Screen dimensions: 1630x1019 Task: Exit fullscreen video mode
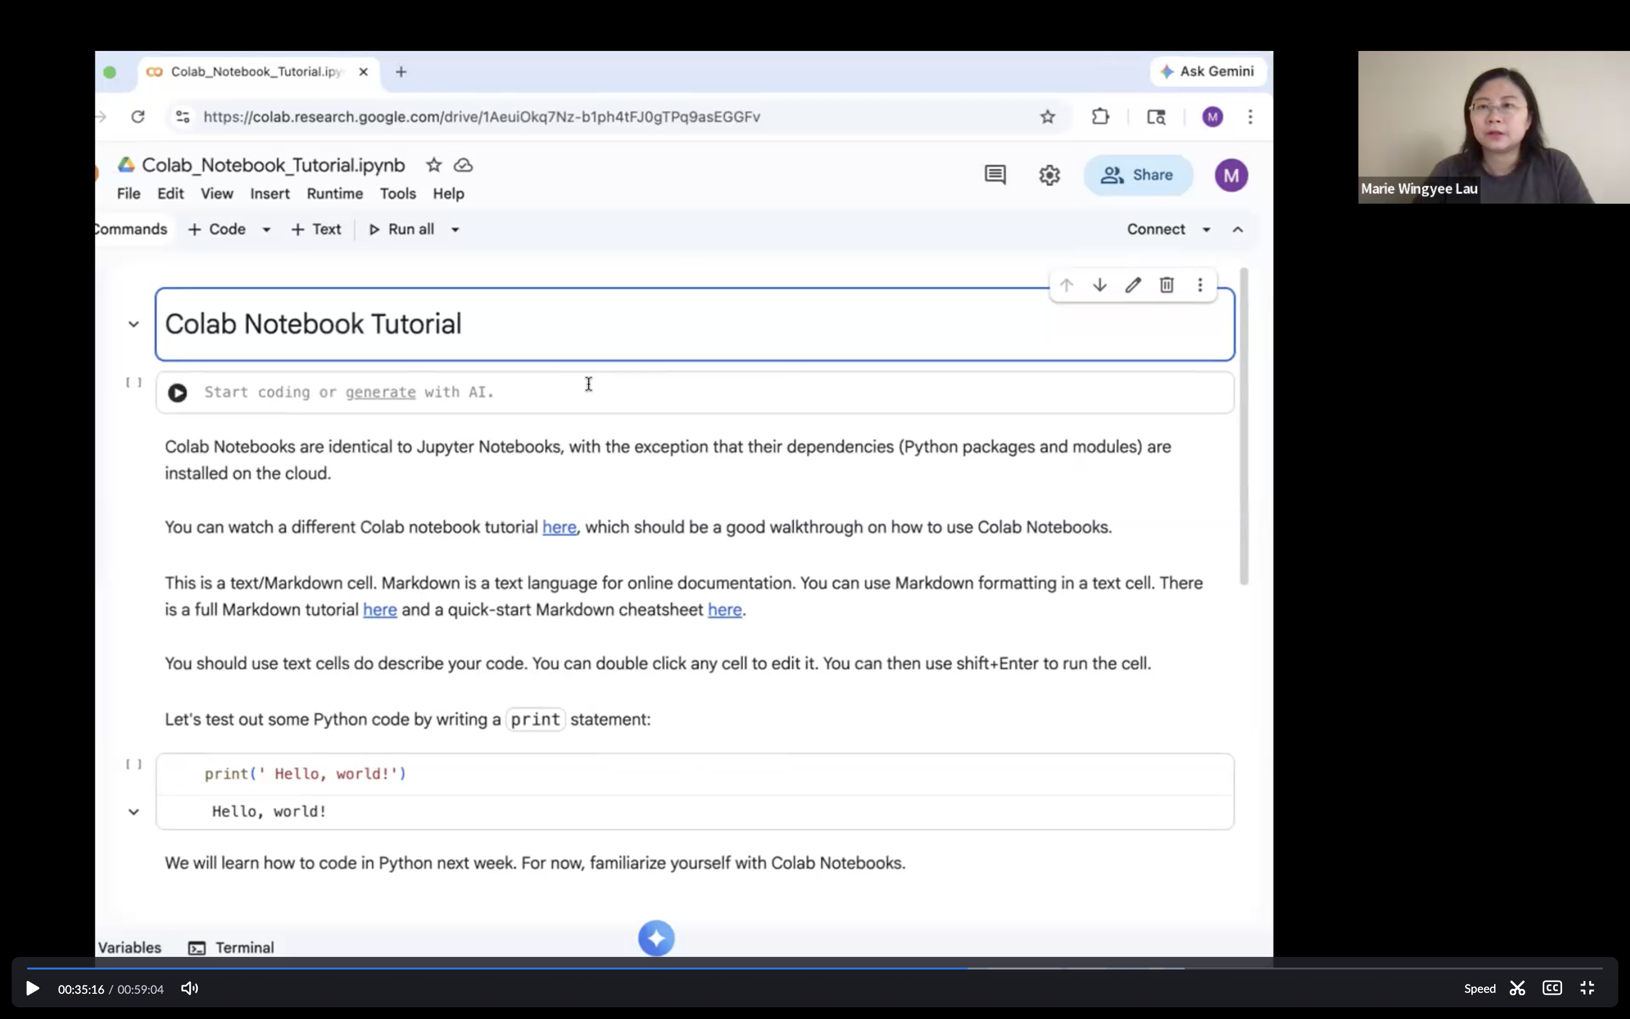[1587, 988]
